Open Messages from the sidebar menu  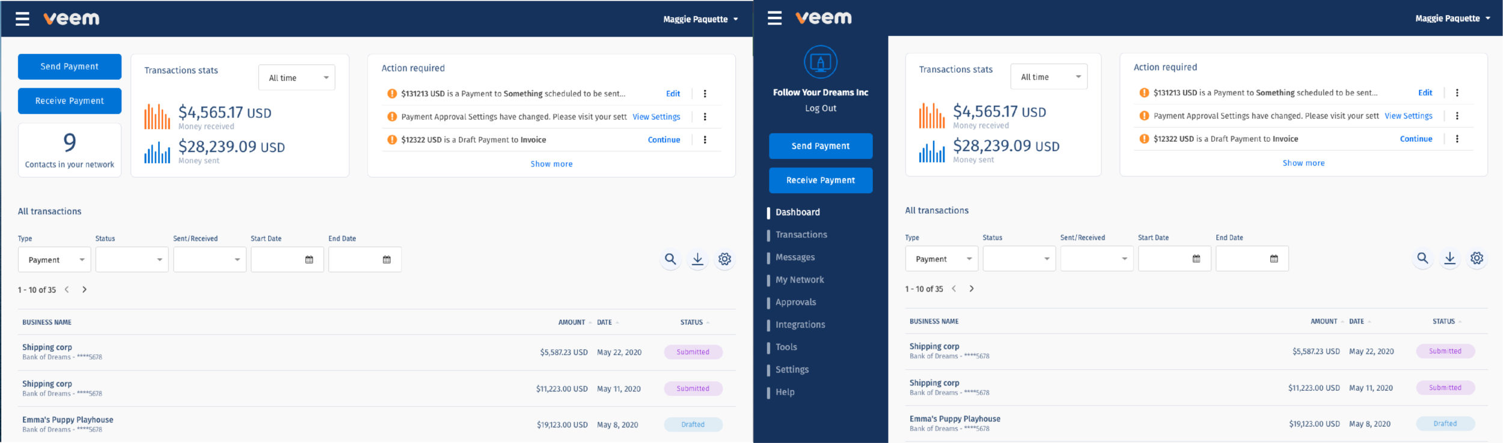(x=795, y=258)
